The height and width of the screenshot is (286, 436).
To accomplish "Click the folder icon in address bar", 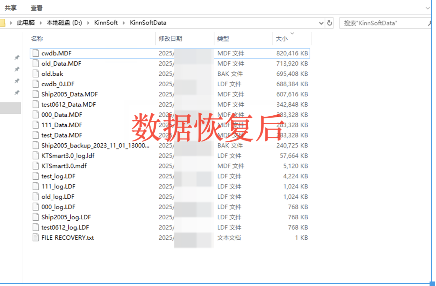I will 2,23.
